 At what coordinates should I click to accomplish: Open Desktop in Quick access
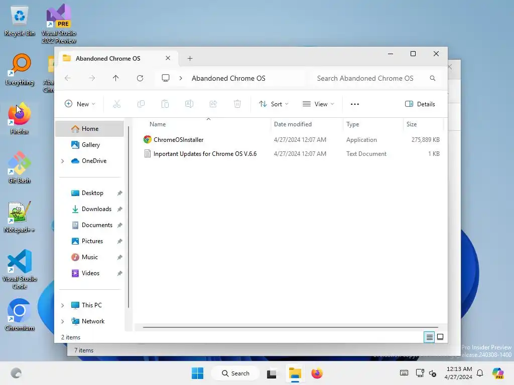coord(89,193)
